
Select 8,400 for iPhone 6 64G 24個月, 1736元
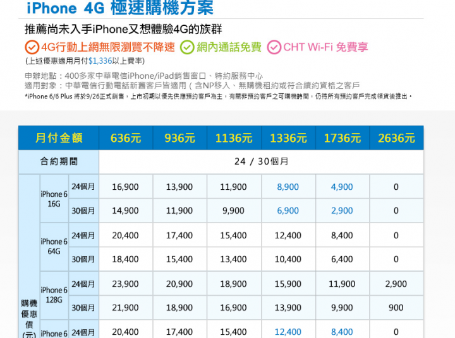(x=342, y=235)
